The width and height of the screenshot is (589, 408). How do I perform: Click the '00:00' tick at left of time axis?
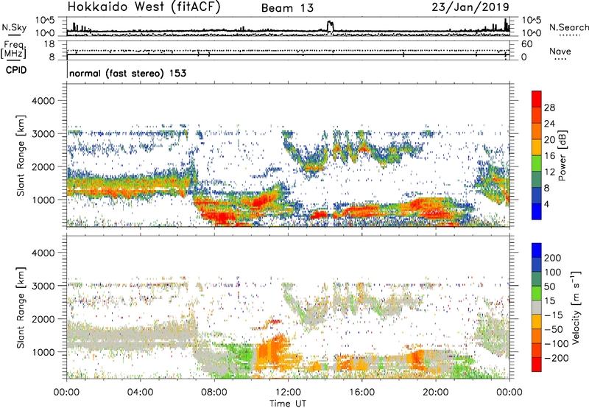point(66,393)
